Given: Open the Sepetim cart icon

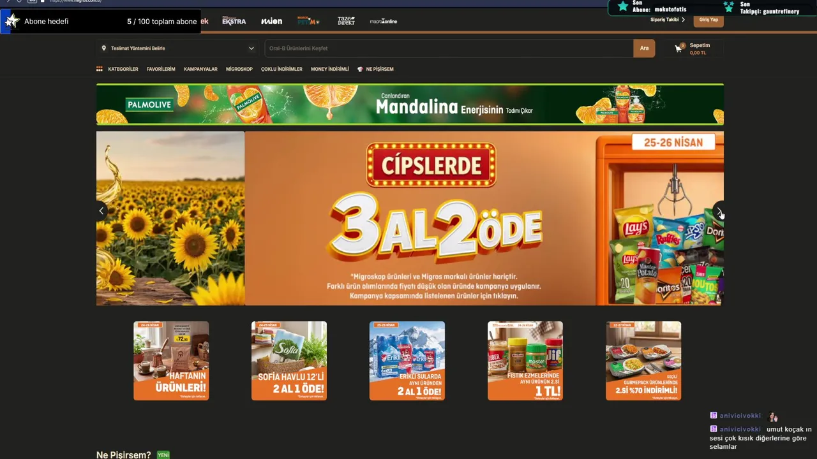Looking at the screenshot, I should coord(679,48).
